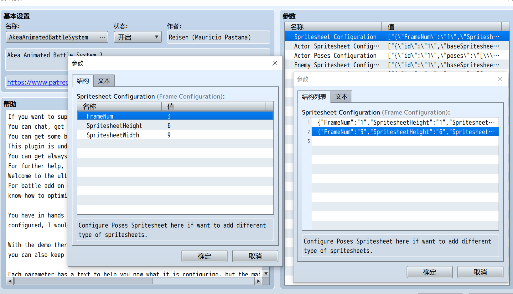
Task: Click the help text down scroll arrow
Action: 266,274
